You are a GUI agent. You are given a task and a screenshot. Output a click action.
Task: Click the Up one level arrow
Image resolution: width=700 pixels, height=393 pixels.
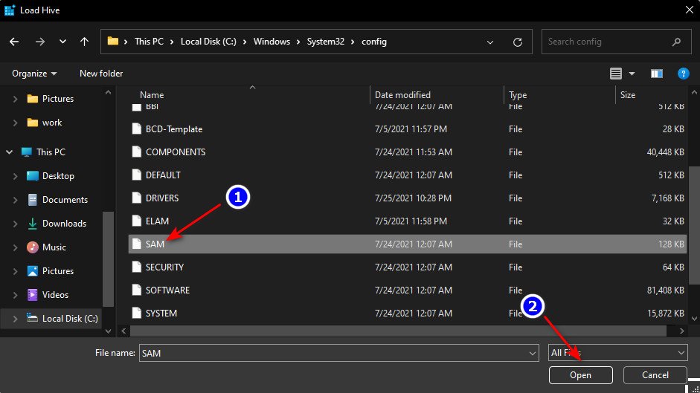85,42
